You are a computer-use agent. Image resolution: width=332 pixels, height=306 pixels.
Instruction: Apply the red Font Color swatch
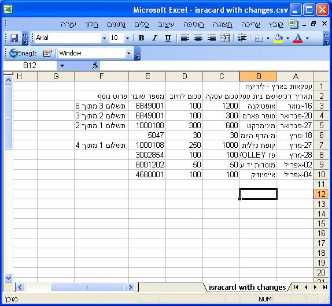click(x=298, y=38)
